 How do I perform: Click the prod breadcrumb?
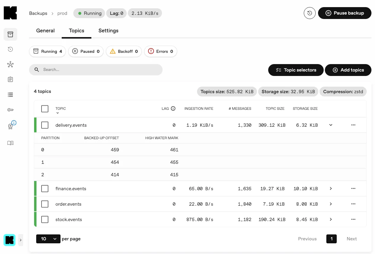[x=62, y=13]
